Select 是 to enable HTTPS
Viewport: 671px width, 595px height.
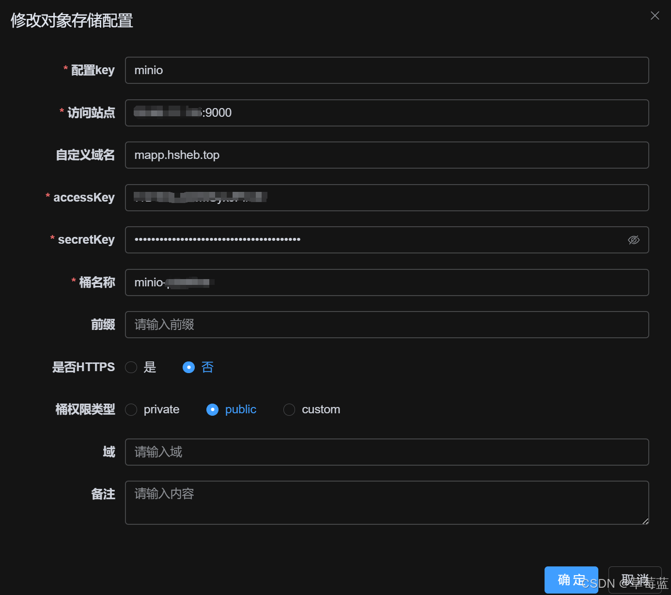pos(131,367)
